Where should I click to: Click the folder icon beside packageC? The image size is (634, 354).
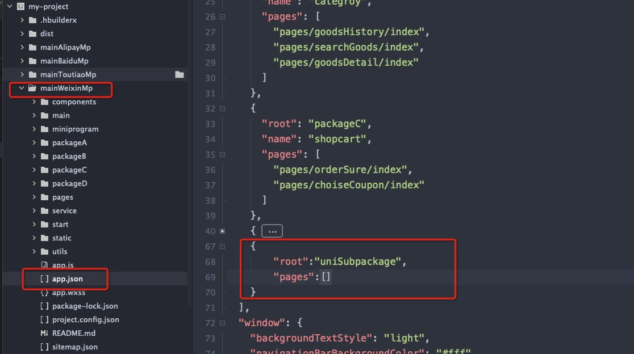point(45,170)
